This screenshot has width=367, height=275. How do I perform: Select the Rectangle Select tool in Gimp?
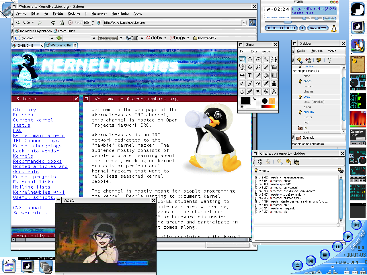click(242, 59)
